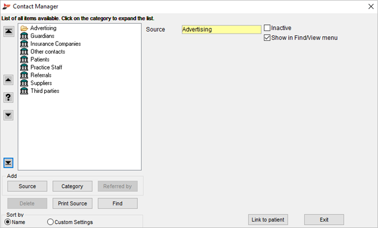
Task: Choose the Name sort radio button
Action: tap(8, 222)
